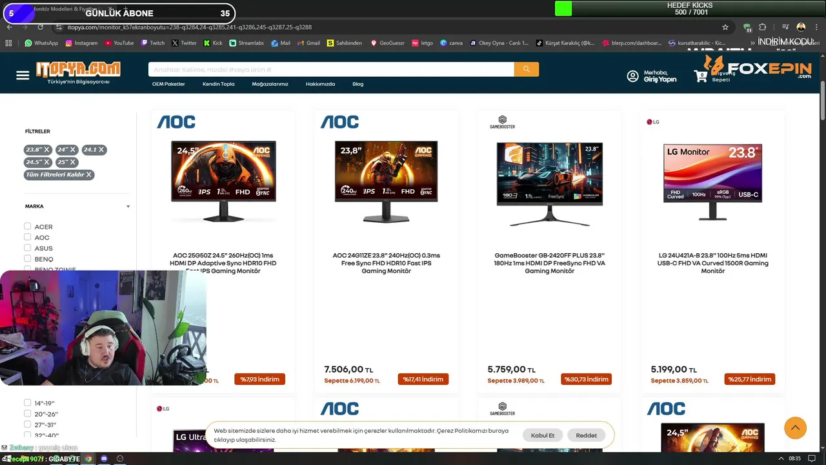Open Streamlabs bookmark
This screenshot has height=465, width=826.
pyautogui.click(x=246, y=43)
